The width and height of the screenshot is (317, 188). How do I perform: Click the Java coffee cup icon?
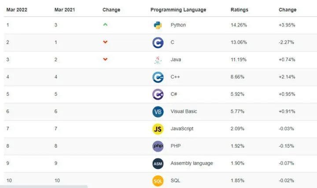[158, 60]
